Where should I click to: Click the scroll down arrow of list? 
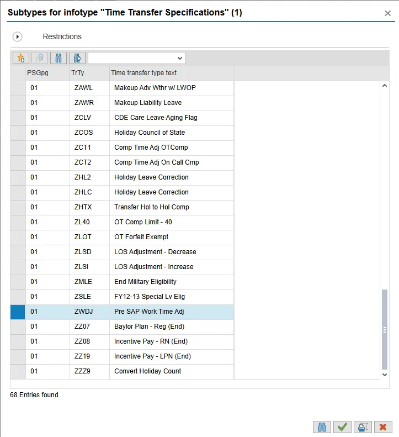click(385, 375)
